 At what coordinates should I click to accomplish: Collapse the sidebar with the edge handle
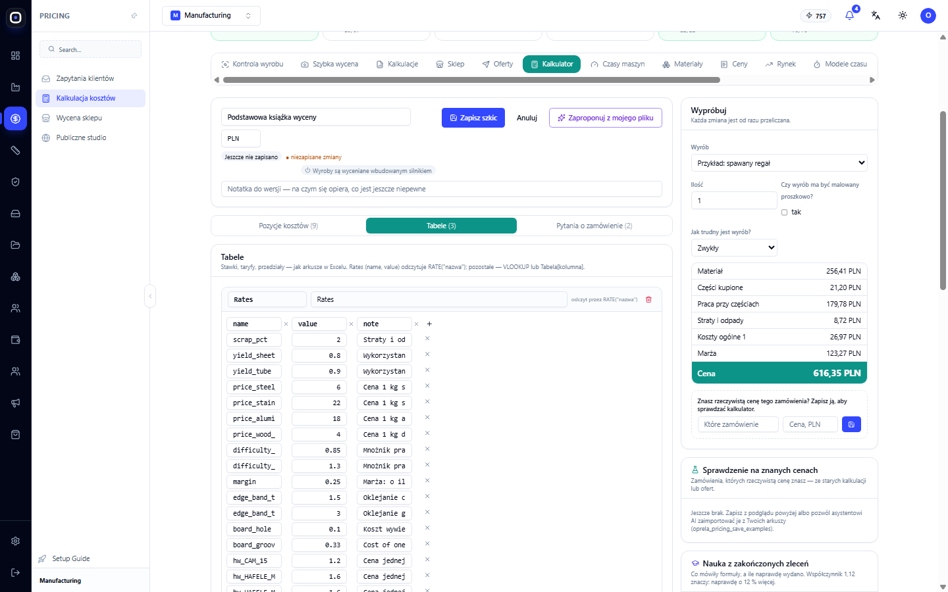tap(150, 296)
